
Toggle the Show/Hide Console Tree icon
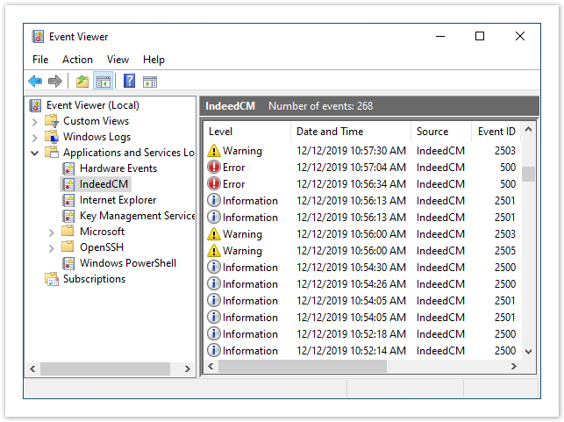104,82
